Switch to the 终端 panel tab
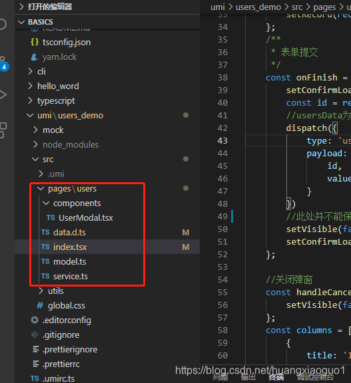The height and width of the screenshot is (383, 351). pyautogui.click(x=276, y=378)
